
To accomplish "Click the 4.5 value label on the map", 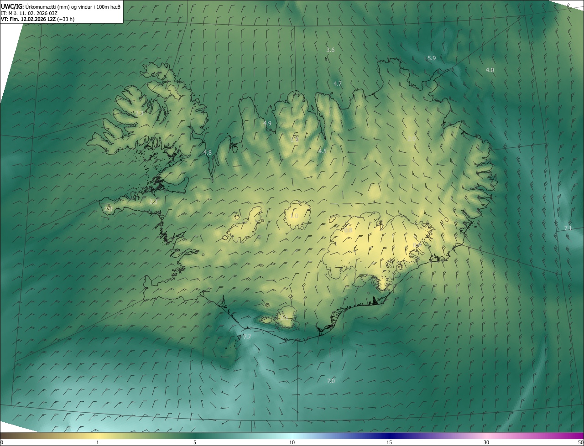I will coord(322,151).
